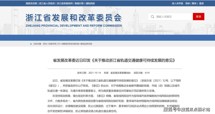215x114 pixels.
Task: Open 基础设施发展 breadcrumb item
Action: 86,44
